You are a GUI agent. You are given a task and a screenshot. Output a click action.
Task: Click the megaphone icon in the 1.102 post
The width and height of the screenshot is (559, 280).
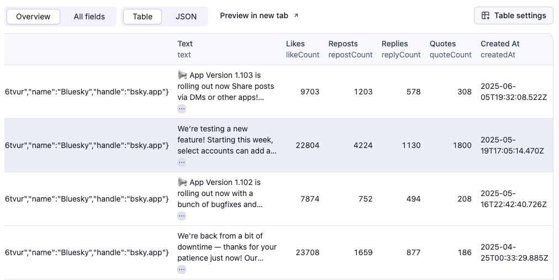coord(182,182)
